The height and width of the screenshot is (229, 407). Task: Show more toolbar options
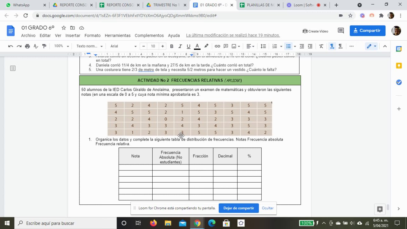(x=351, y=46)
